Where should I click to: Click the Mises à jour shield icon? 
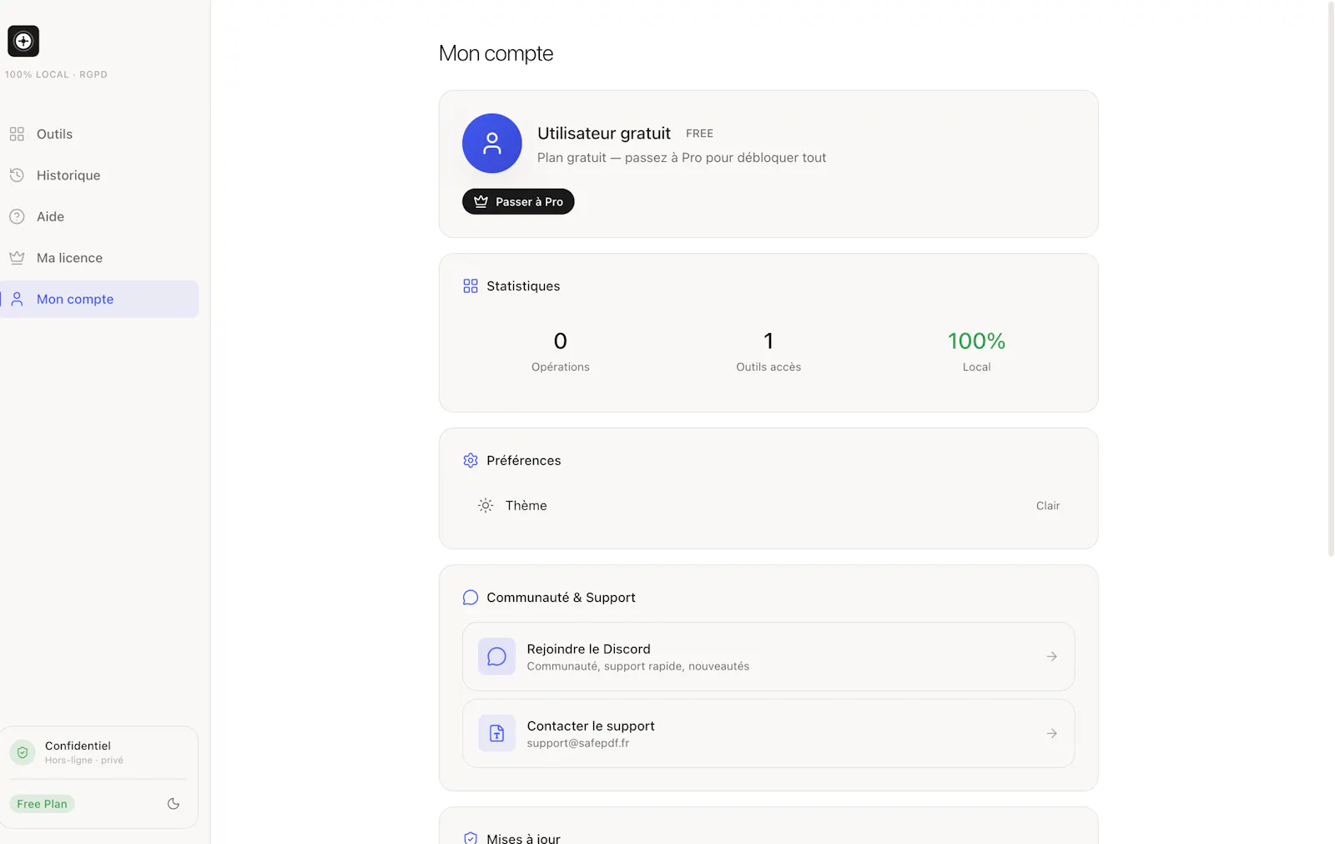471,838
